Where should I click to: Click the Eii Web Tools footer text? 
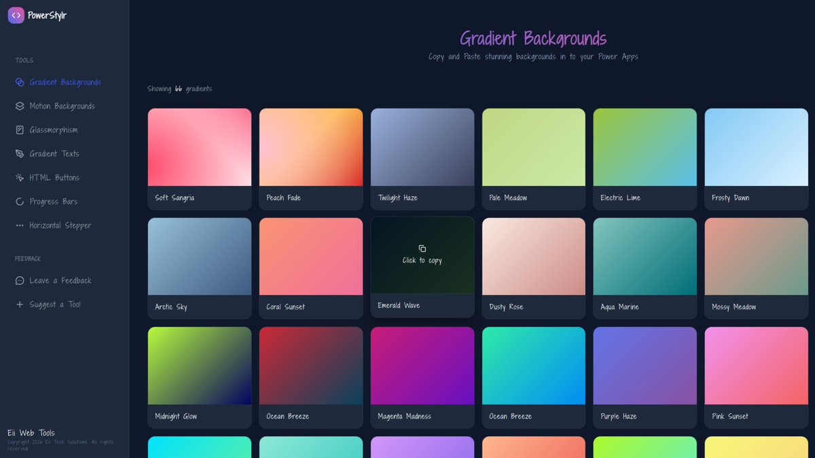tap(31, 433)
